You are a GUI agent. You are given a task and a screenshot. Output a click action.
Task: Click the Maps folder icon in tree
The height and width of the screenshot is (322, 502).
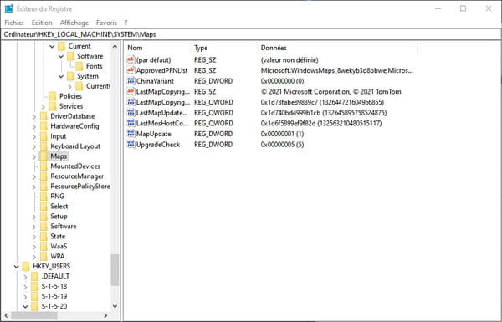point(44,156)
